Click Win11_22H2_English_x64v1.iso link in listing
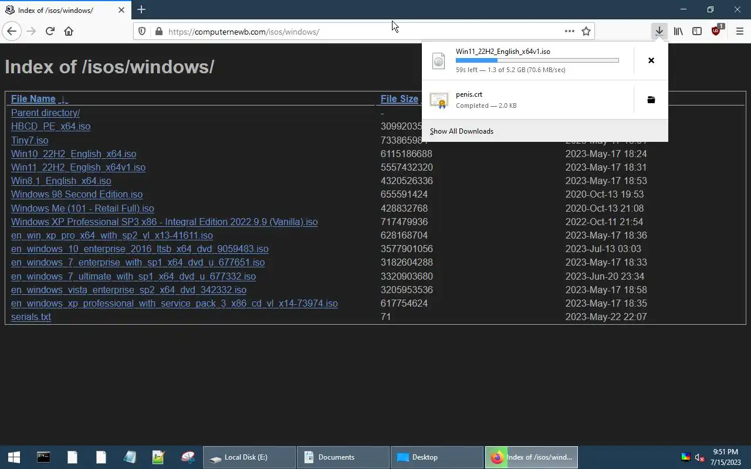 [x=78, y=167]
